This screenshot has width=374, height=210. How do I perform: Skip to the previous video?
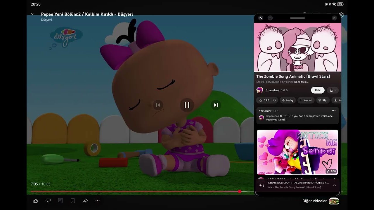158,105
